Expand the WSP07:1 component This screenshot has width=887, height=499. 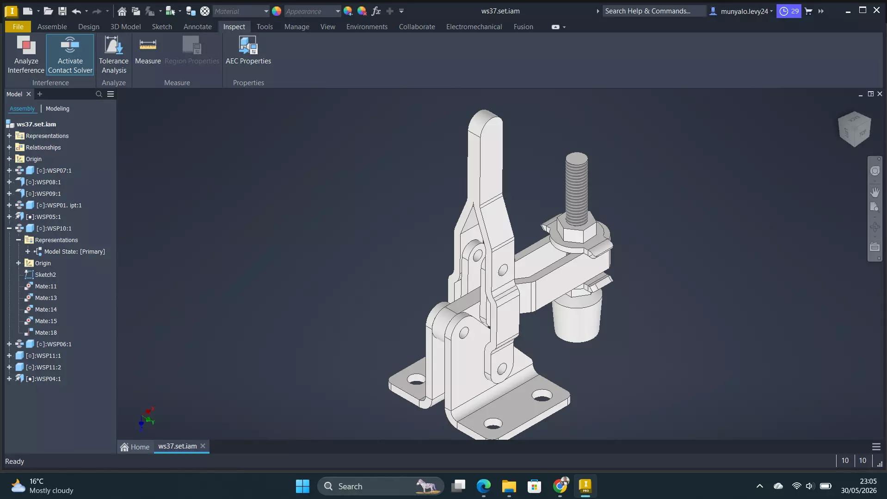click(9, 170)
